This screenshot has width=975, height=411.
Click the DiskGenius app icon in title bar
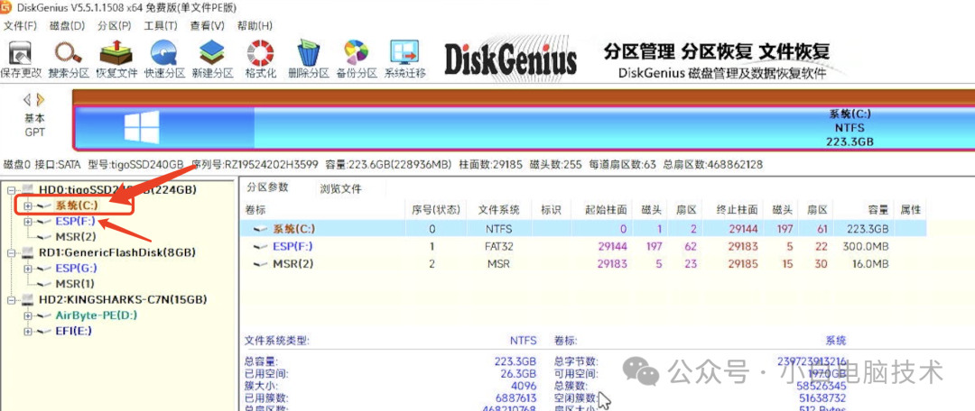(x=5, y=9)
